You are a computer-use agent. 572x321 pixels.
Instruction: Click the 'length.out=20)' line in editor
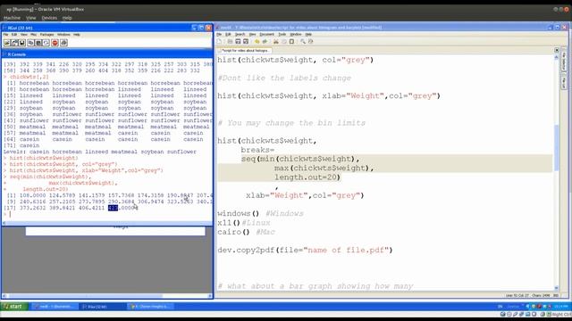coord(307,177)
